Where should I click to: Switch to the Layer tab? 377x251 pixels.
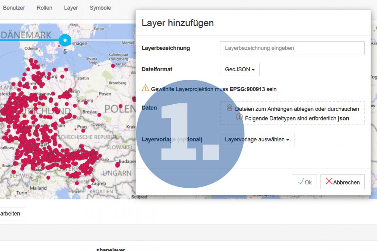(x=71, y=8)
